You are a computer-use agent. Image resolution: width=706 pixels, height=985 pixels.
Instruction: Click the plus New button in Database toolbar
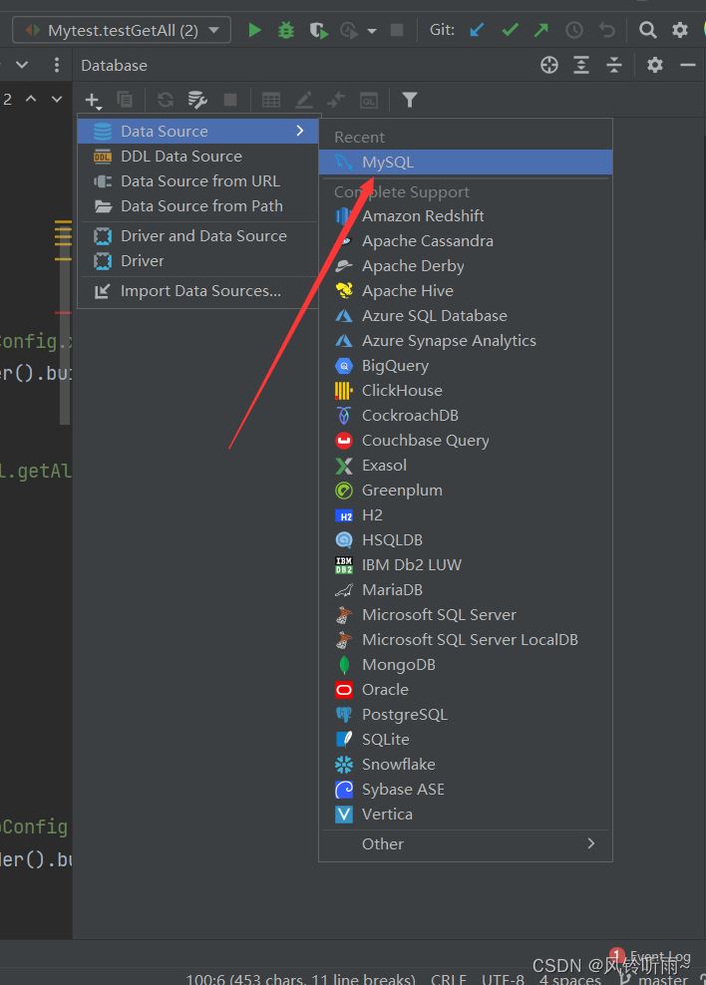point(92,100)
